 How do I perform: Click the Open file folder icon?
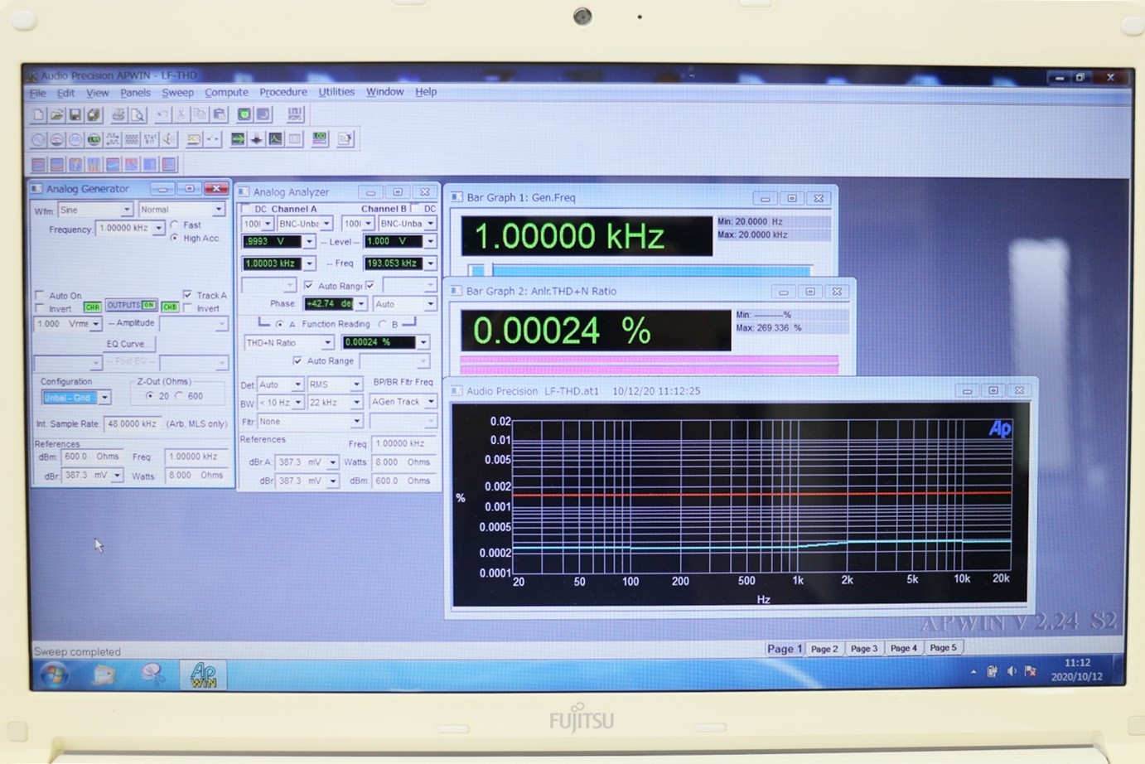tap(57, 114)
